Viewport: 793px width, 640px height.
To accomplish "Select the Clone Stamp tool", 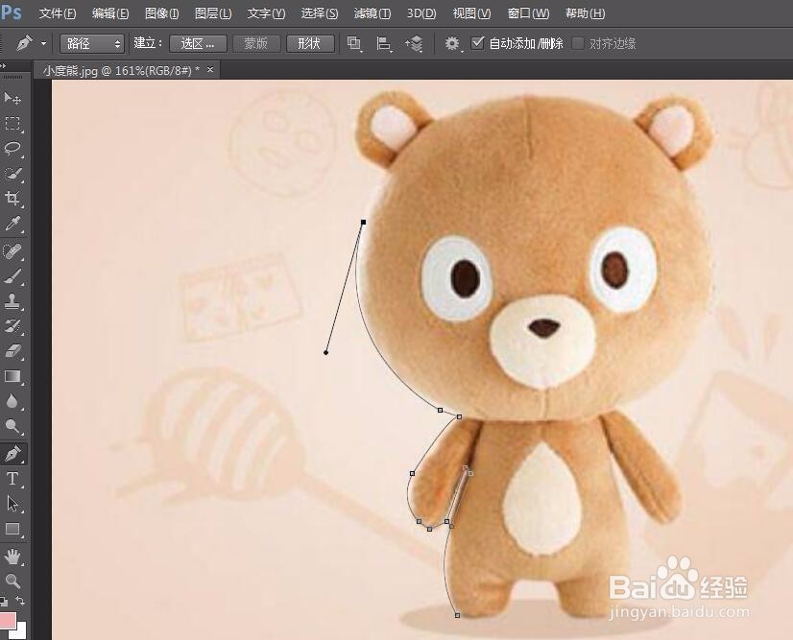I will [12, 301].
